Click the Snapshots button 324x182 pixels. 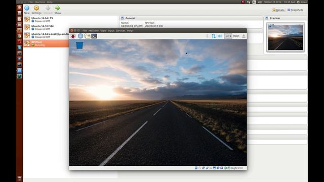295,10
